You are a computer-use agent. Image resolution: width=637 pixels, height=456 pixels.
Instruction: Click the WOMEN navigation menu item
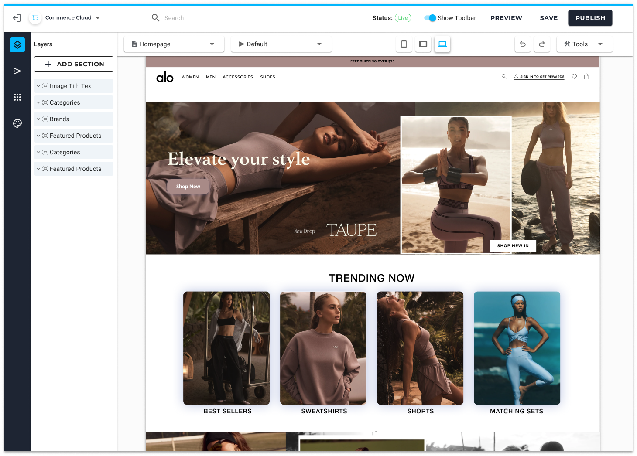click(x=190, y=77)
